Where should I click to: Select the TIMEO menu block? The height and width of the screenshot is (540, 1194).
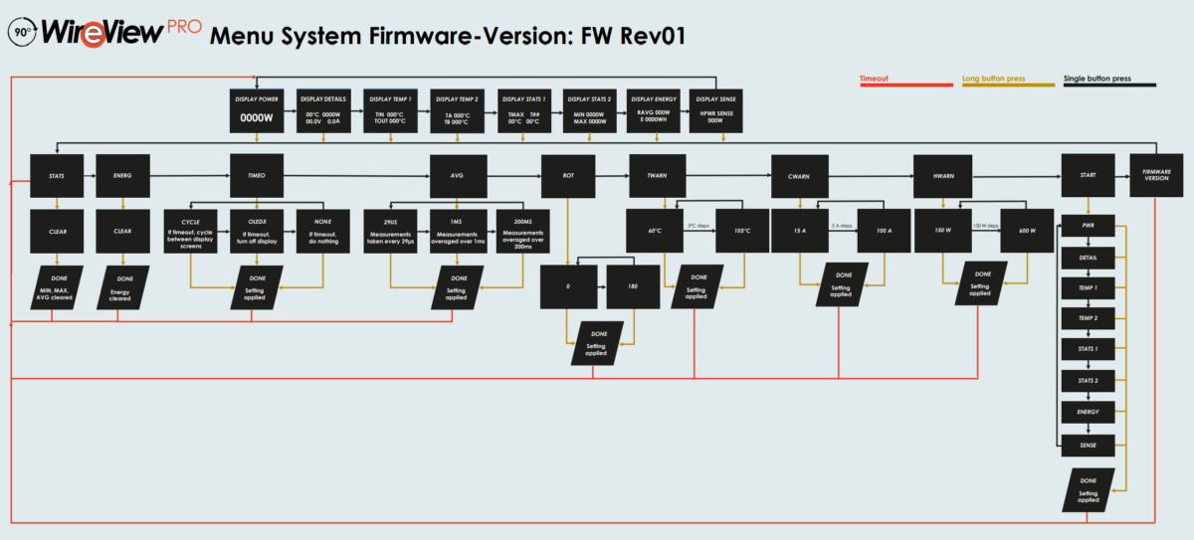258,176
